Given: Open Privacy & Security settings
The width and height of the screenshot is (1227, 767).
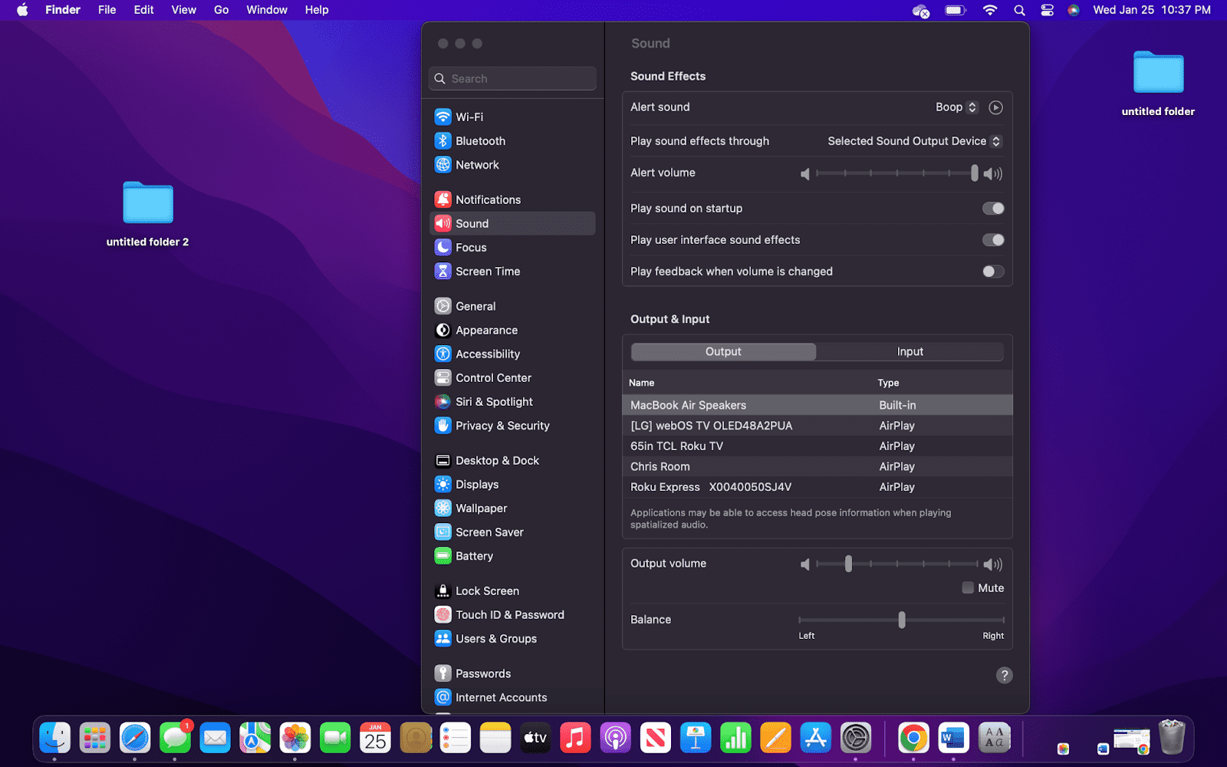Looking at the screenshot, I should point(512,426).
